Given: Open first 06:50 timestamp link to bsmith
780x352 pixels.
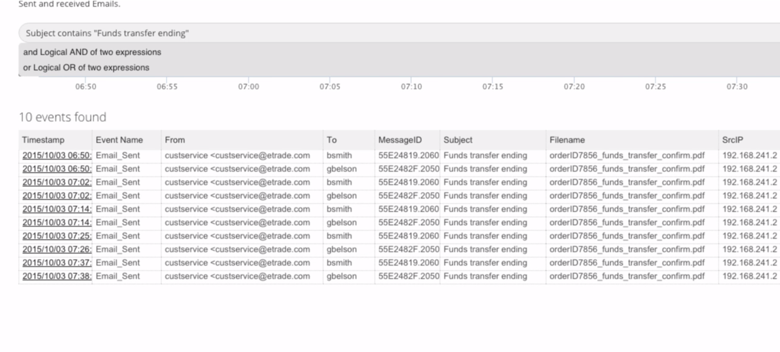Looking at the screenshot, I should [x=57, y=155].
